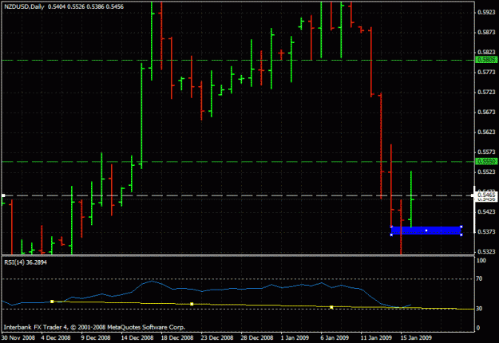This screenshot has width=499, height=343.
Task: Click the 14 Dec 2008 date label
Action: 137,337
